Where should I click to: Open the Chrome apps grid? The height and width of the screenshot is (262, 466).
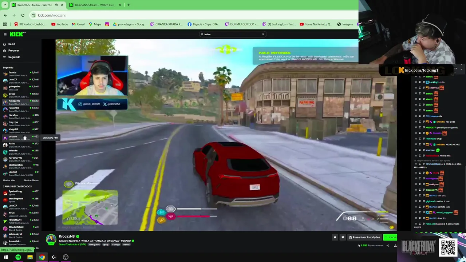tap(5, 24)
